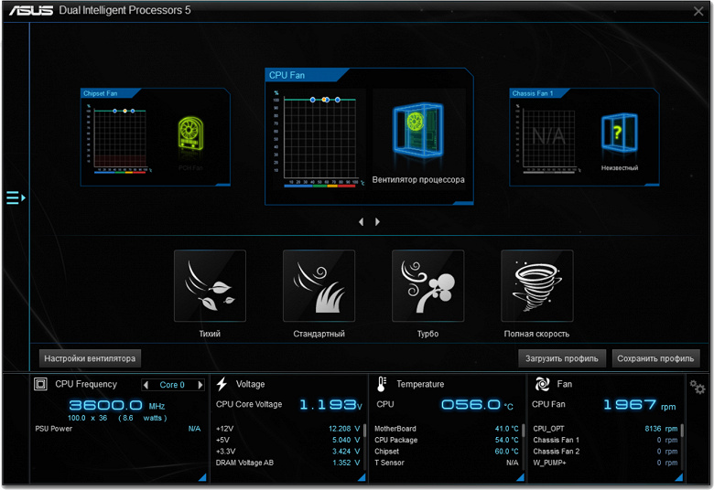Expand the CPU Frequency panel corner triangle
The height and width of the screenshot is (490, 714).
202,477
